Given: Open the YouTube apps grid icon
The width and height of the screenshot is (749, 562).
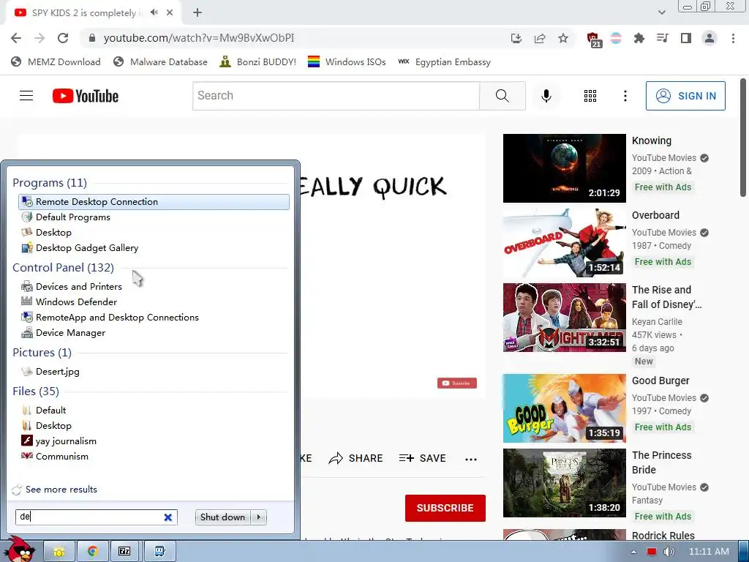Looking at the screenshot, I should pos(590,96).
